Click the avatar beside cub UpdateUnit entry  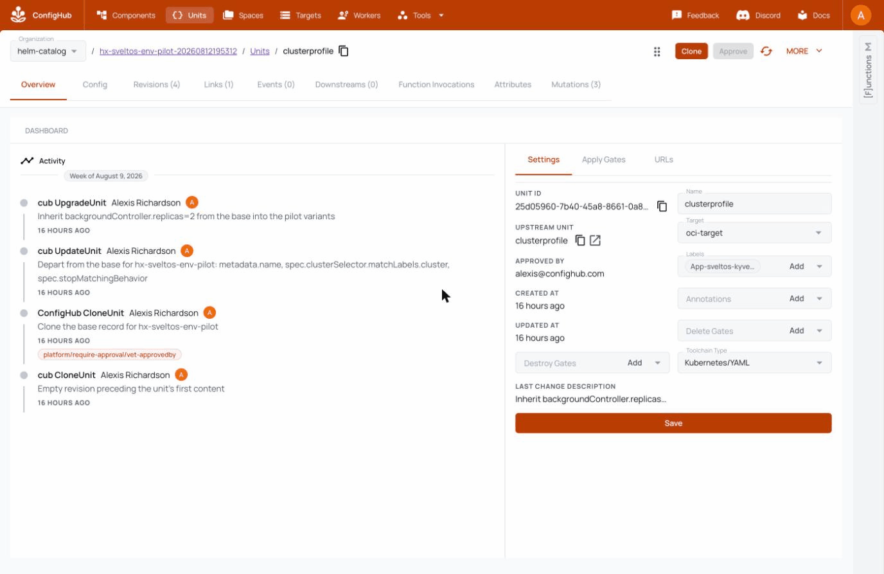187,251
